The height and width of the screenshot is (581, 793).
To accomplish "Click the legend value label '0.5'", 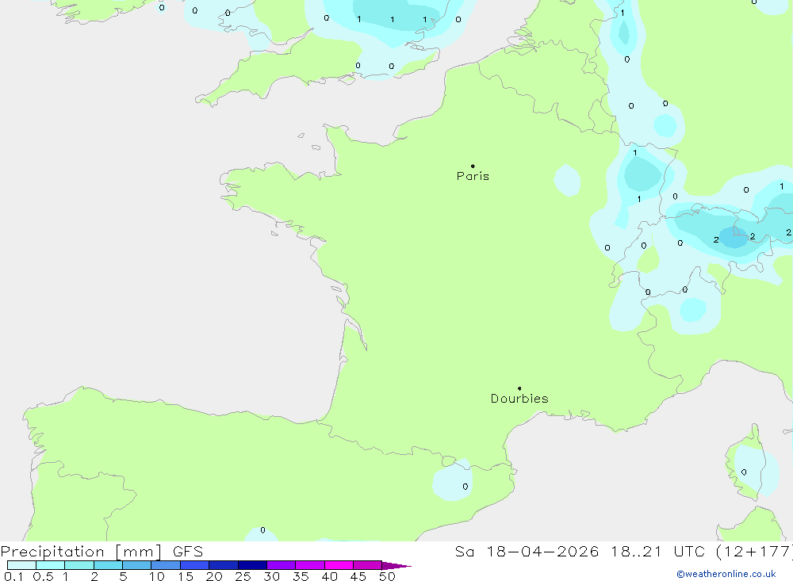I will pyautogui.click(x=43, y=576).
